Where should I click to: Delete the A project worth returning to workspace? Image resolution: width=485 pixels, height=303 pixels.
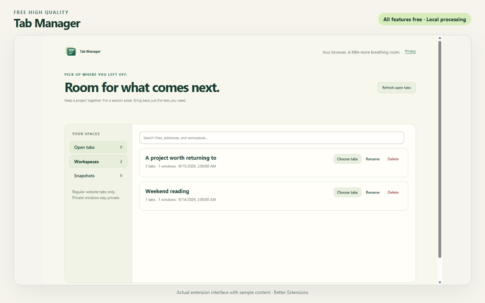[x=393, y=159]
